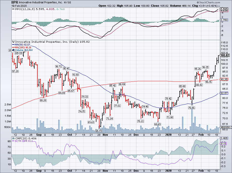Click the 85.00 peak label
Screen dimensions: 232x173
click(182, 86)
